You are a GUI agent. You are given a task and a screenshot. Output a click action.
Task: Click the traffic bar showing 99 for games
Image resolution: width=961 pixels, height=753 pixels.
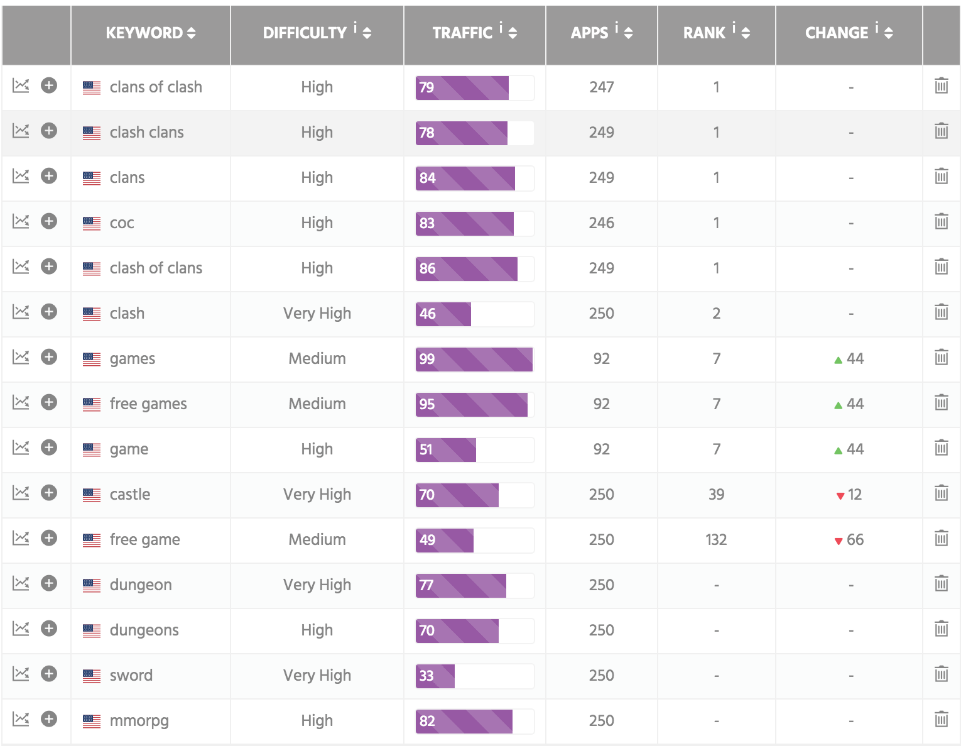475,359
